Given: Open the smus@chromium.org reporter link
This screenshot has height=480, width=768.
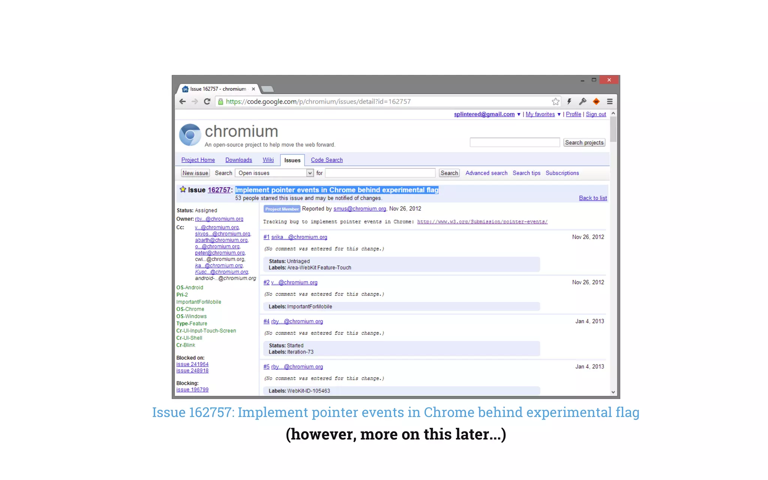Looking at the screenshot, I should point(360,209).
